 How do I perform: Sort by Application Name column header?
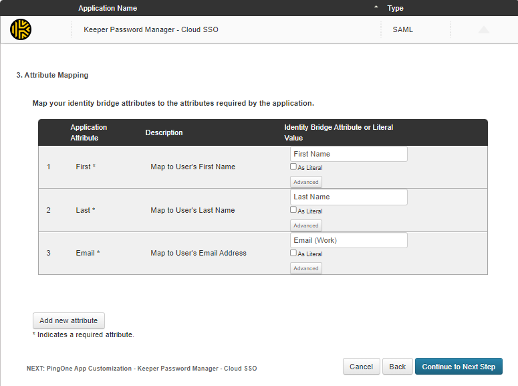click(x=108, y=9)
